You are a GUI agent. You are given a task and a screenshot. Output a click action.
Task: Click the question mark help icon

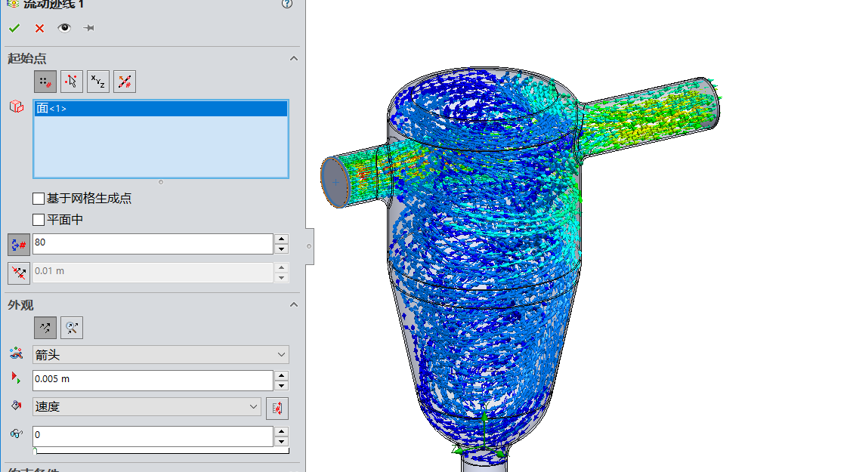point(286,4)
